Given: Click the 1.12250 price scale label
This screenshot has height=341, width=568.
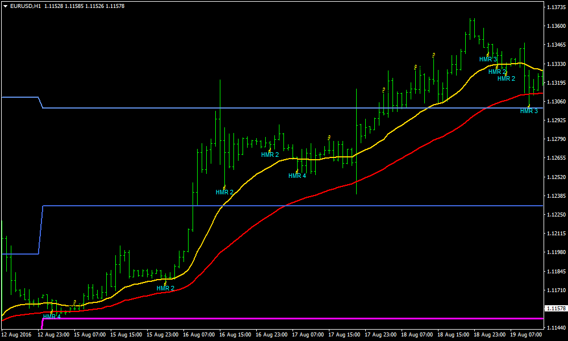Looking at the screenshot, I should 555,215.
